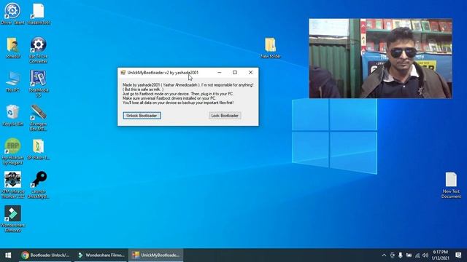Click the UnlckMyBootloader title bar app icon
The width and height of the screenshot is (467, 262).
point(123,73)
